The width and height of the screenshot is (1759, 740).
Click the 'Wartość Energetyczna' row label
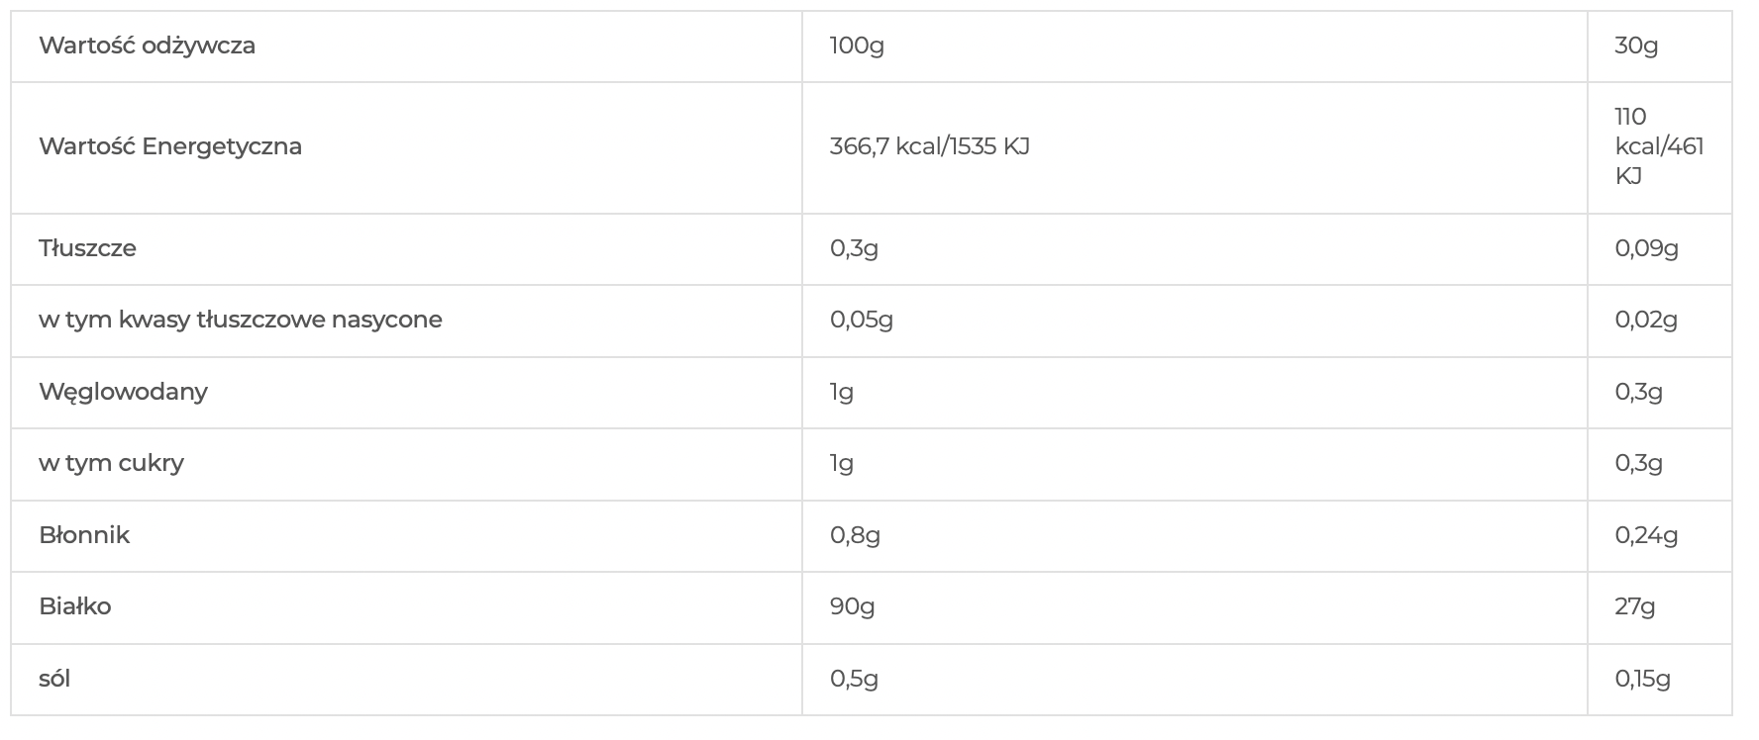pyautogui.click(x=170, y=146)
